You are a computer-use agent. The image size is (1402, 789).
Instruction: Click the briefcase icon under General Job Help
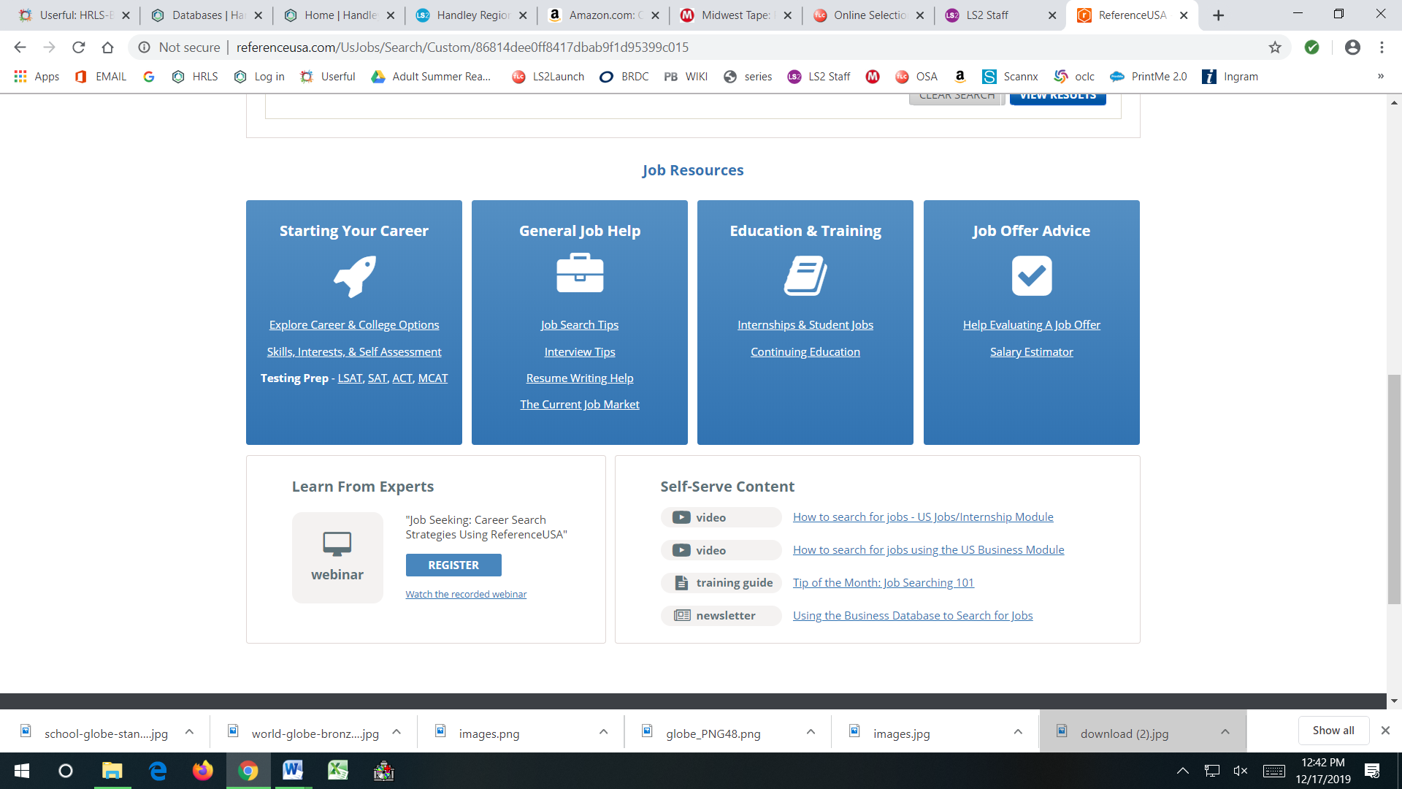(579, 273)
